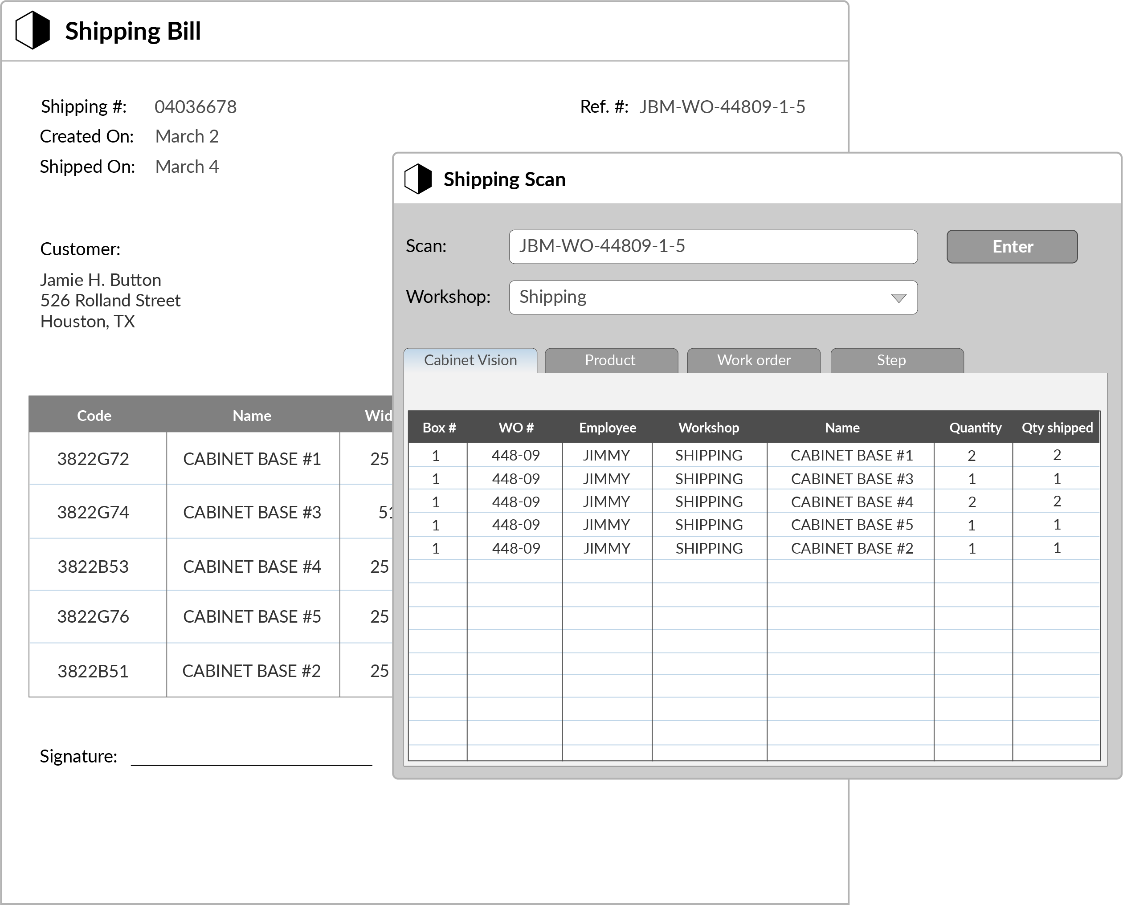This screenshot has height=905, width=1123.
Task: Click JIMMY in CABINET BASE #1 row
Action: pos(606,455)
